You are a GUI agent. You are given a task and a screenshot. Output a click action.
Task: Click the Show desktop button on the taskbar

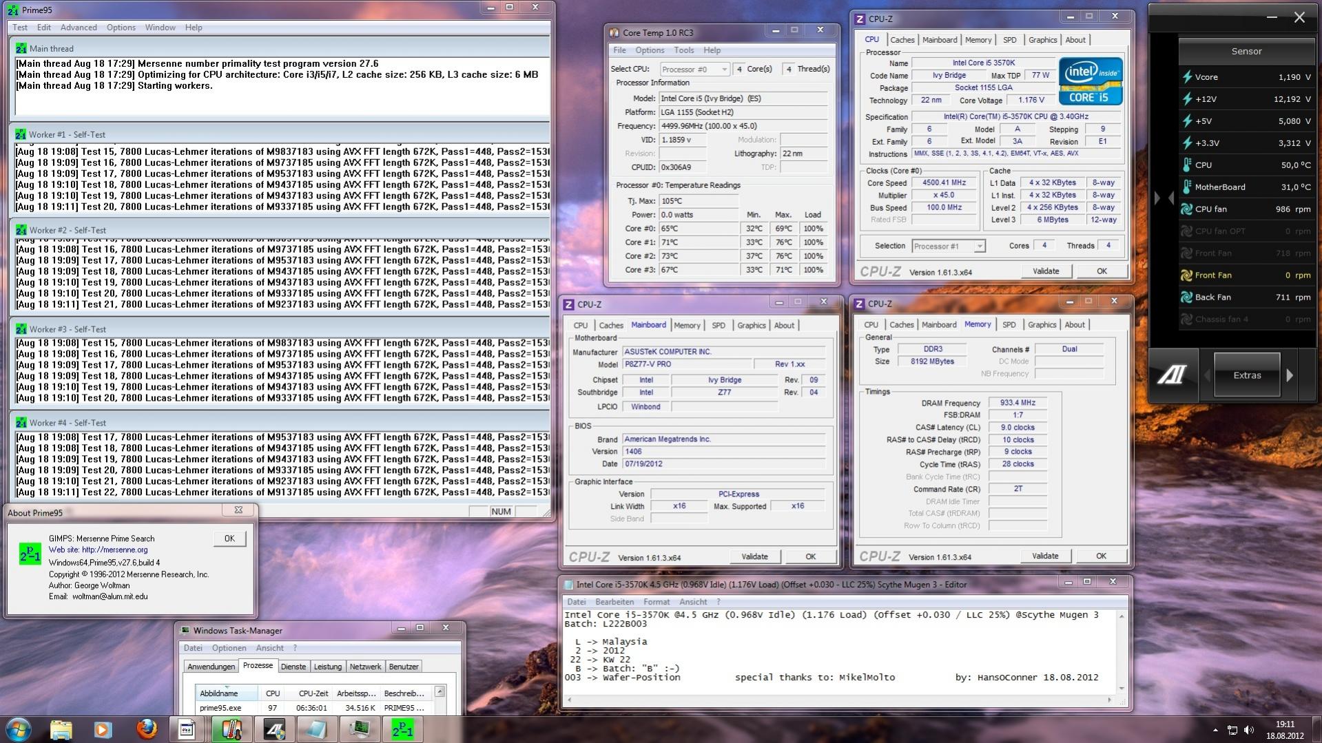(x=1316, y=729)
